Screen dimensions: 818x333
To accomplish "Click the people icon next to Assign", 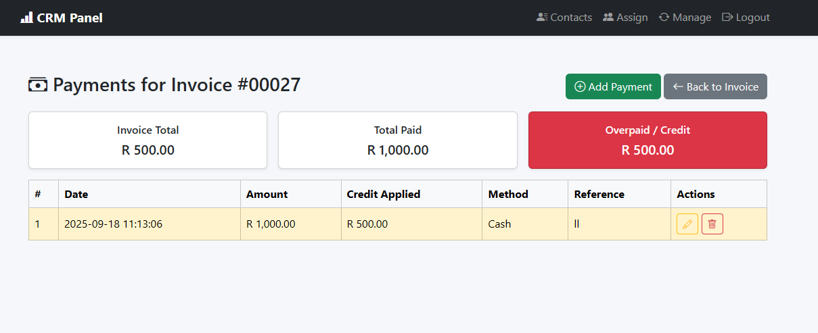I will [608, 18].
